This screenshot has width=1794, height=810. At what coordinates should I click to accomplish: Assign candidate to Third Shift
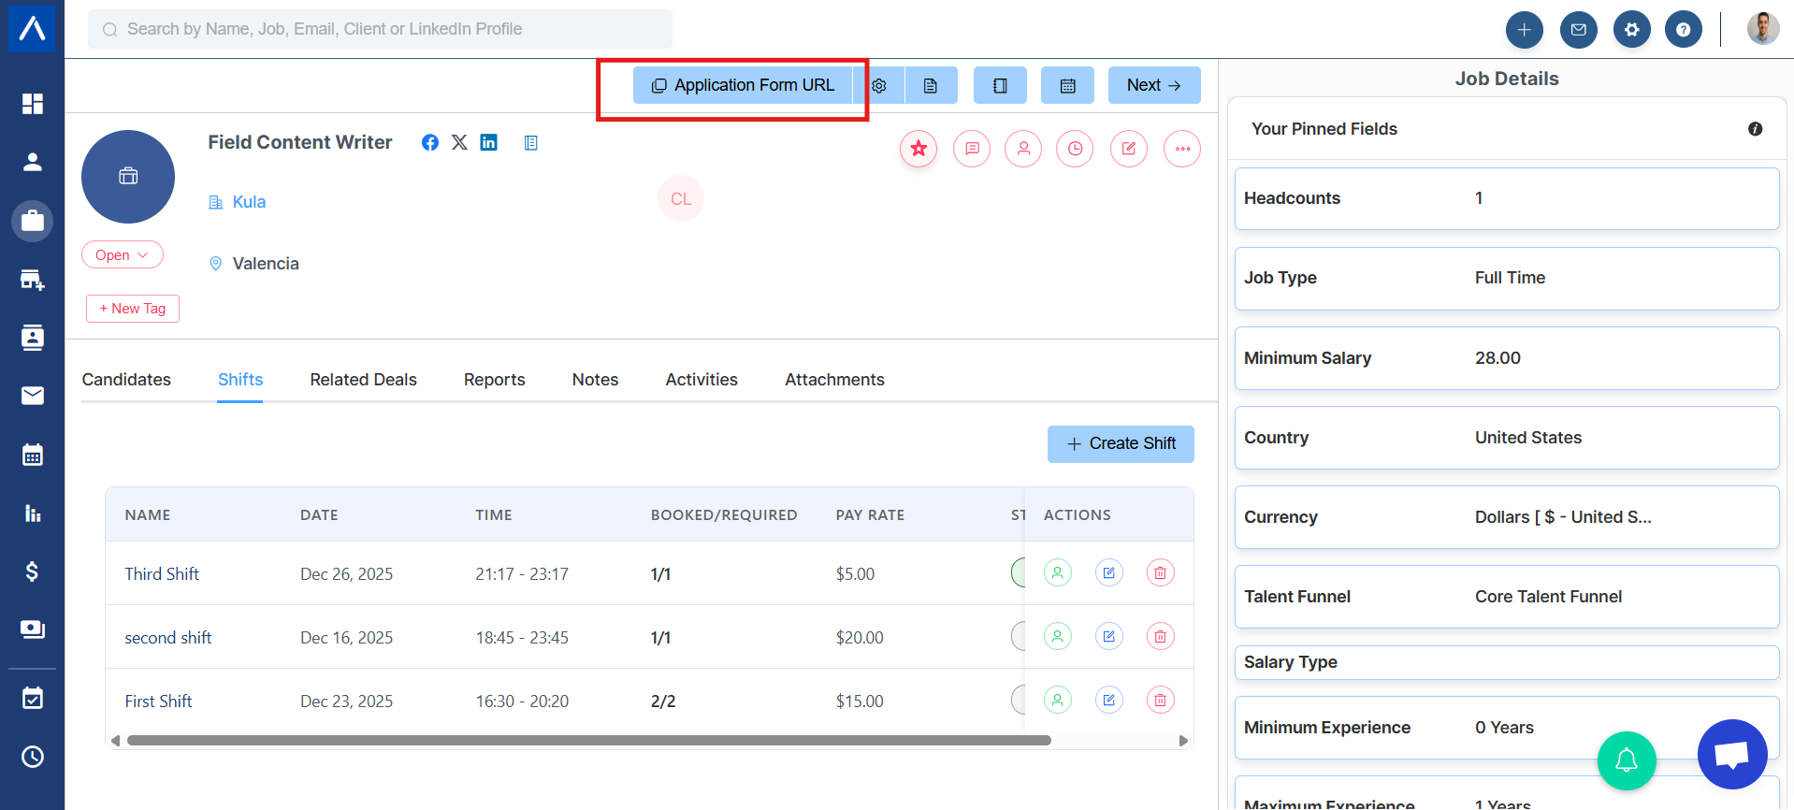[x=1058, y=572]
